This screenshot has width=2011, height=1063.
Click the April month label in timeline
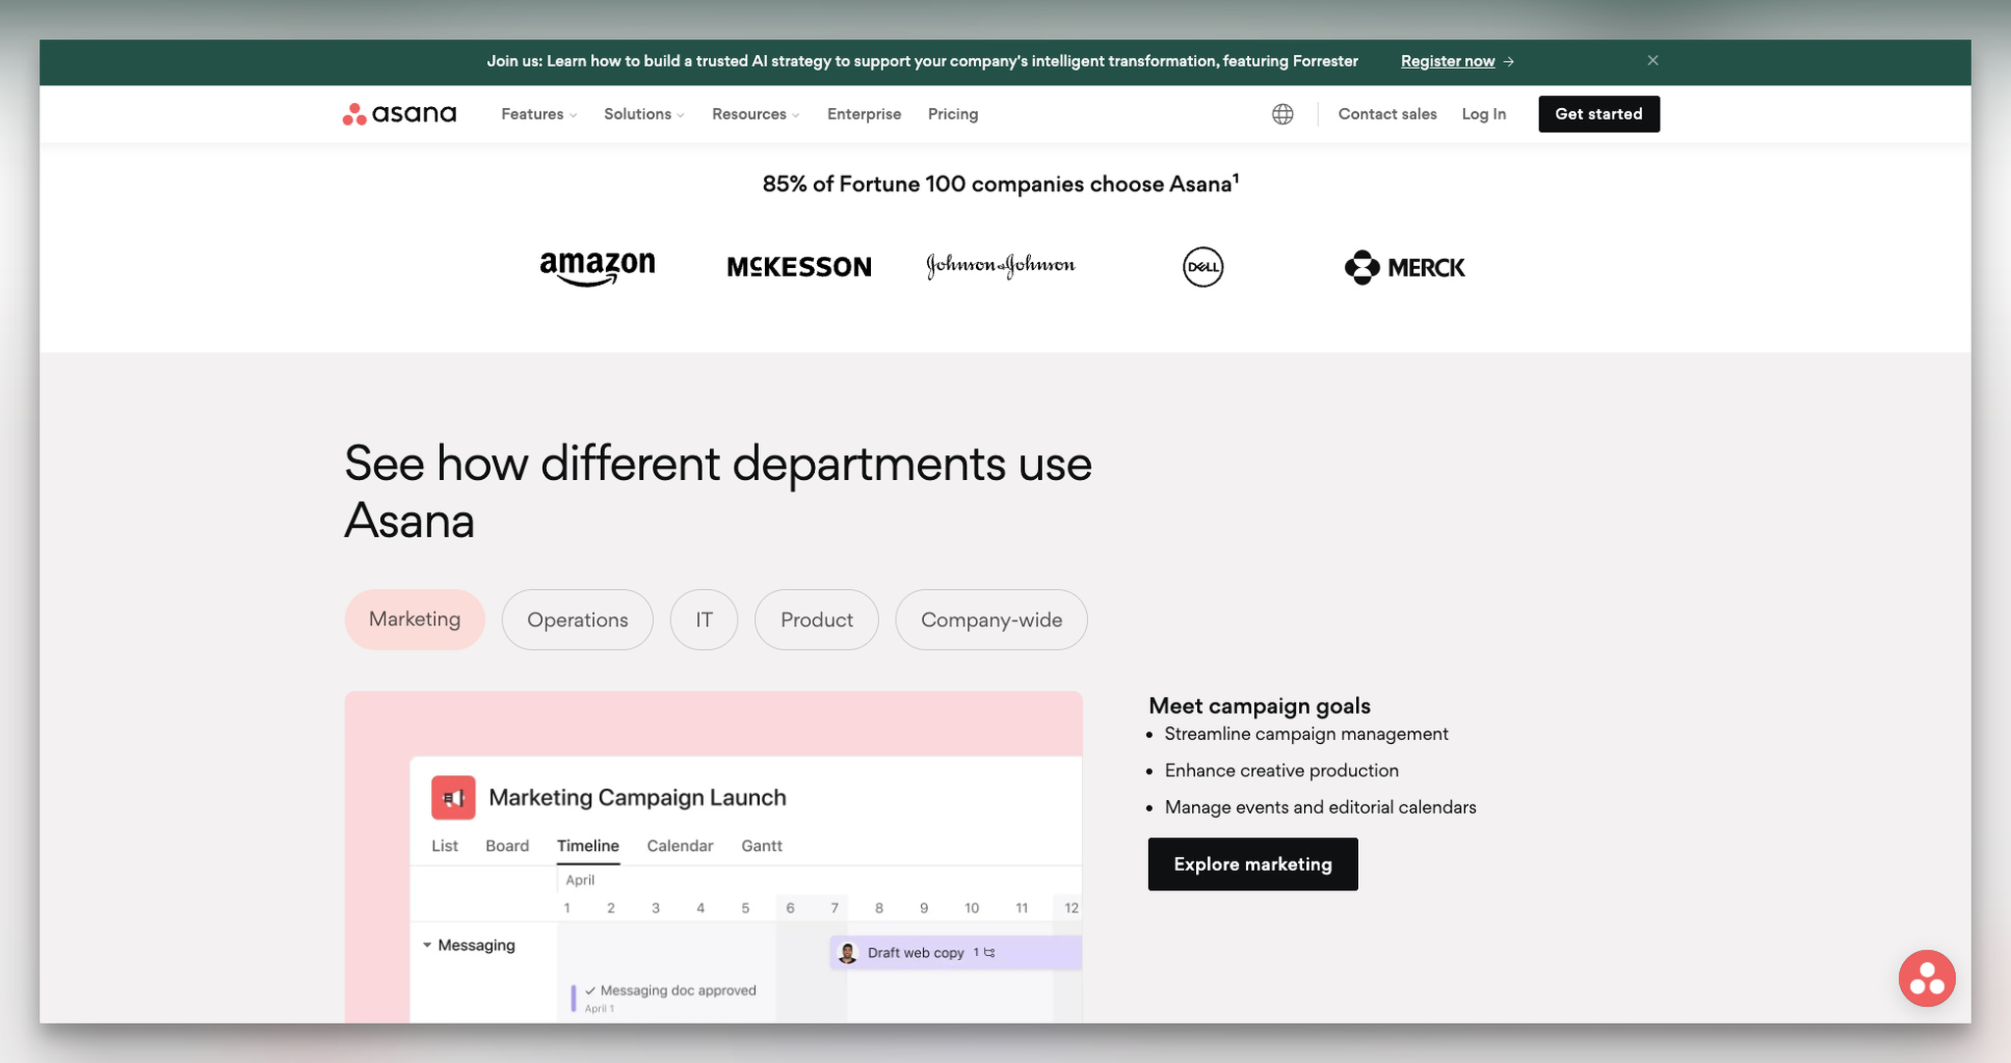tap(580, 879)
